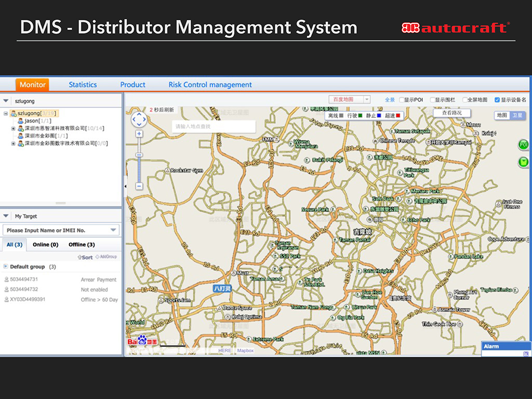Open the Product tab
Screen dimensions: 532x399
pyautogui.click(x=132, y=85)
